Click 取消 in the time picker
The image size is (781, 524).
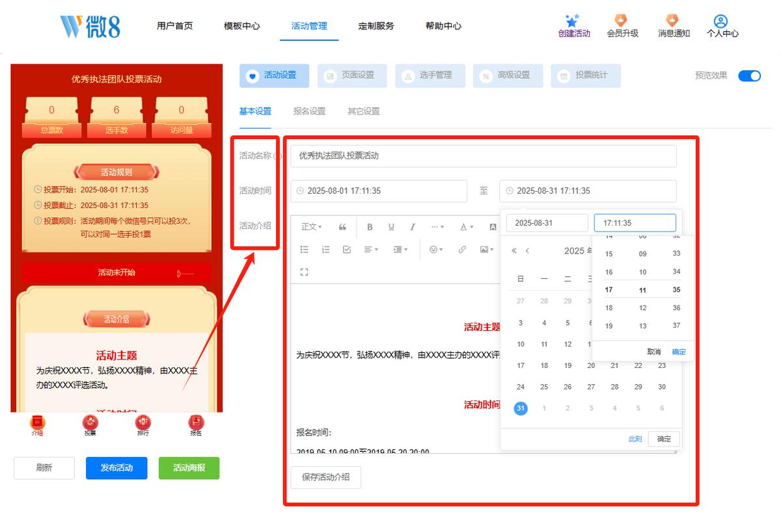653,352
